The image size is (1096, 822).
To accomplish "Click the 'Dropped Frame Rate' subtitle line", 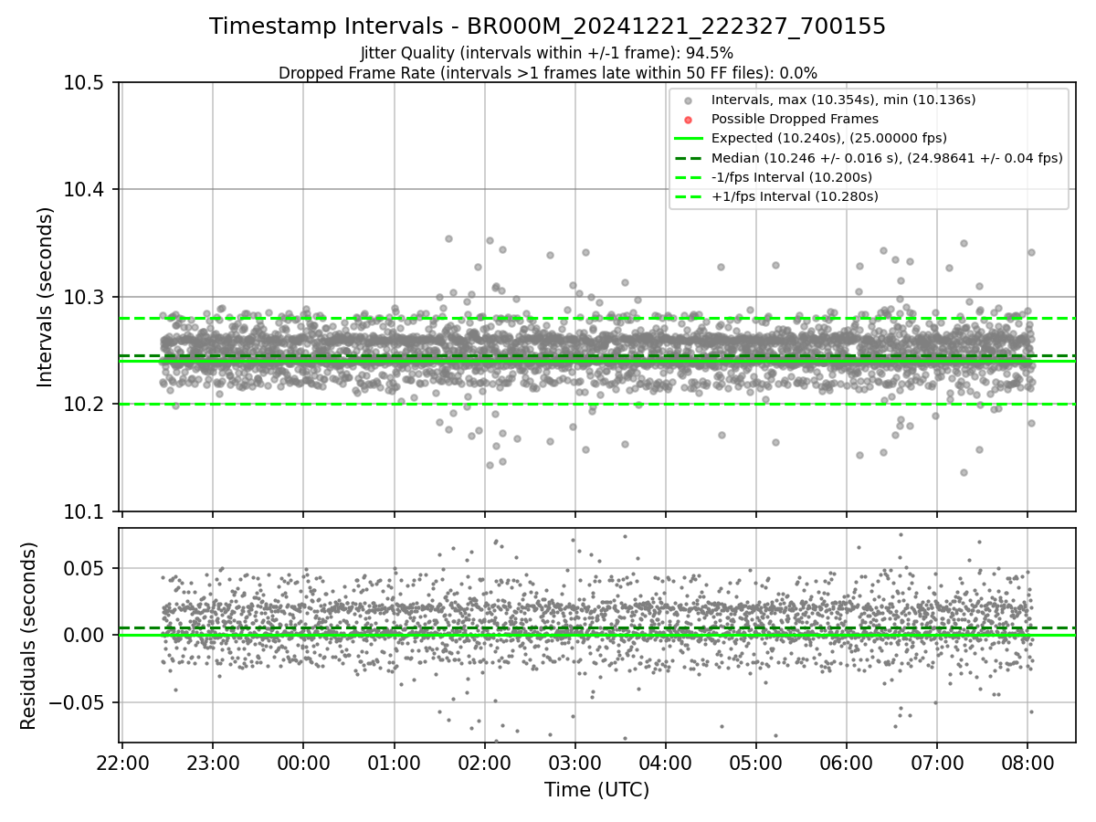I will [547, 72].
